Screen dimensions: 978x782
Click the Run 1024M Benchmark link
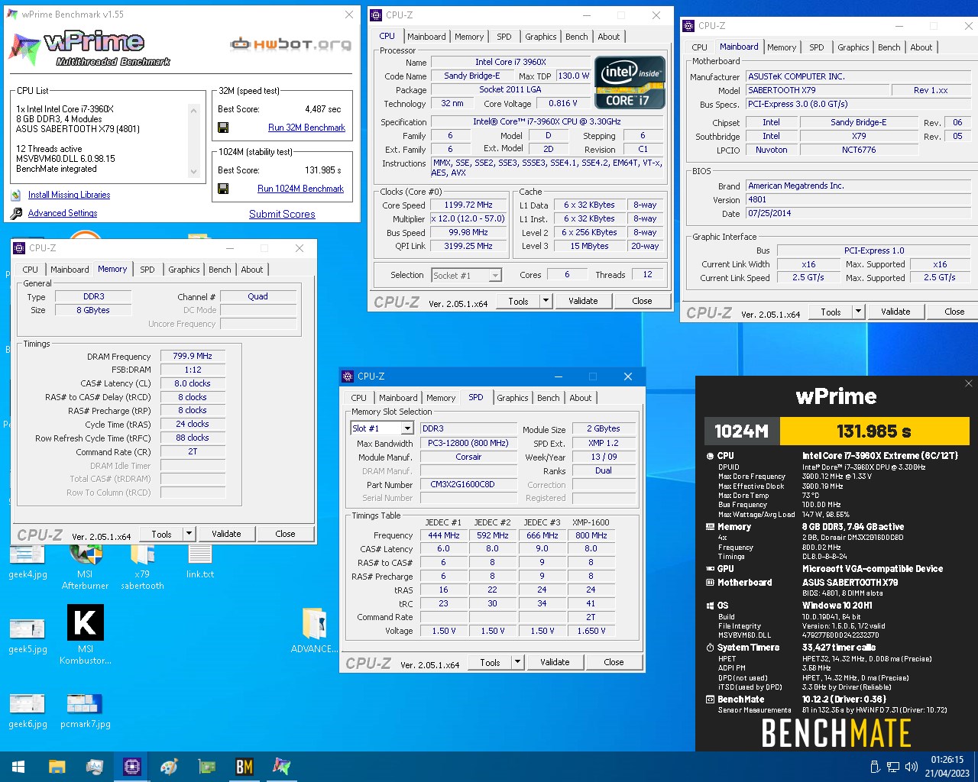300,189
